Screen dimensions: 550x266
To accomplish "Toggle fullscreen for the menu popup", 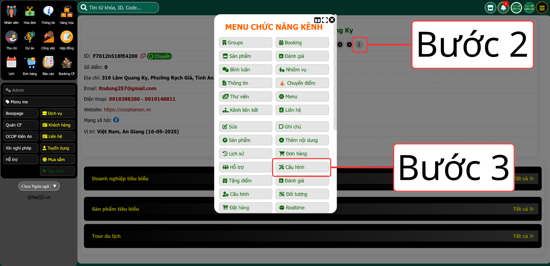I will click(x=325, y=20).
